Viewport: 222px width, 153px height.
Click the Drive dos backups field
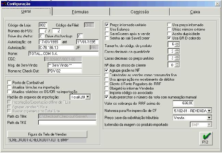coord(80,36)
